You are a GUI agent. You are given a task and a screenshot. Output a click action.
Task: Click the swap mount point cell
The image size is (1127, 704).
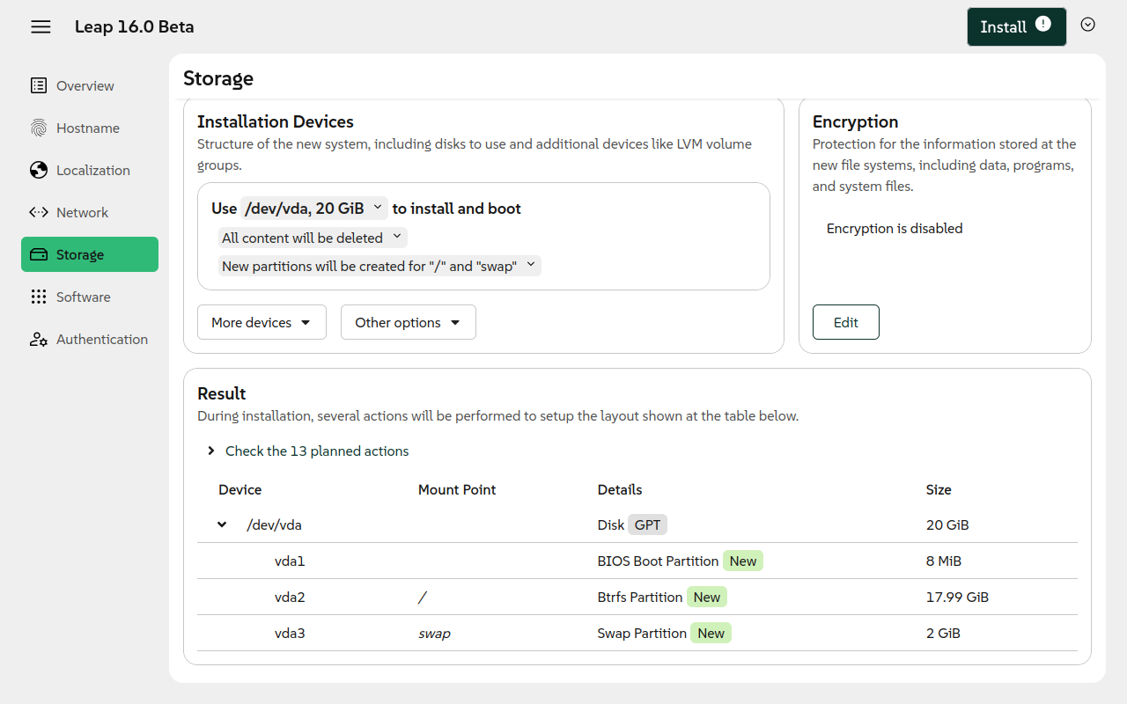tap(434, 633)
